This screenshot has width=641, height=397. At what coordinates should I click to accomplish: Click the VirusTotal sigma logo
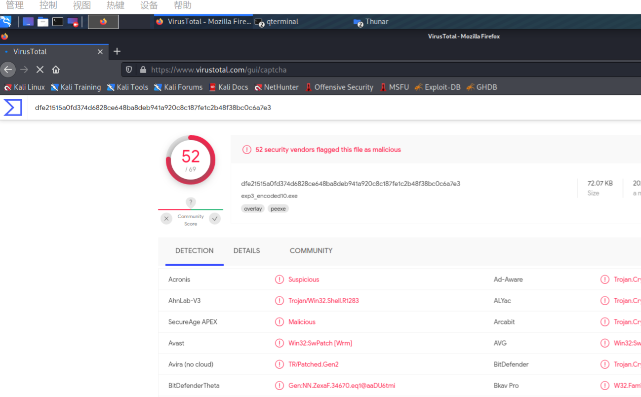[13, 108]
